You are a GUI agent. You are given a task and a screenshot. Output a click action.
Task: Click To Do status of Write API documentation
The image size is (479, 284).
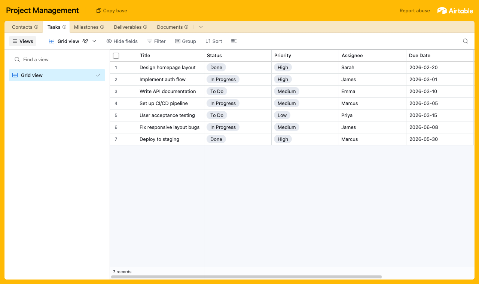217,91
